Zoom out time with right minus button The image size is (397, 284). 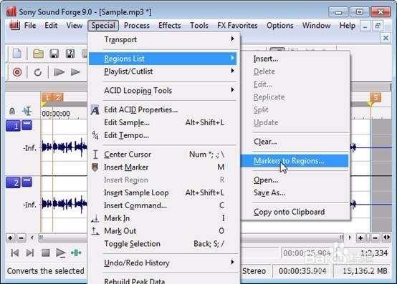tap(376, 238)
